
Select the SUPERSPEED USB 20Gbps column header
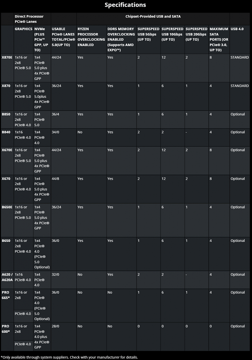point(196,34)
